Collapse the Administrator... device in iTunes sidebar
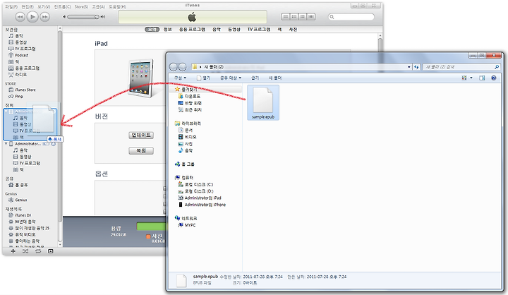 pyautogui.click(x=6, y=143)
